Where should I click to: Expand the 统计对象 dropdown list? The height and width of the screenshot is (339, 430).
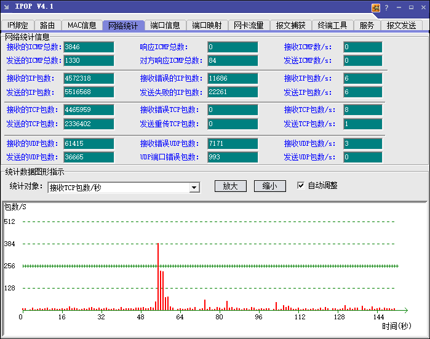(x=194, y=188)
